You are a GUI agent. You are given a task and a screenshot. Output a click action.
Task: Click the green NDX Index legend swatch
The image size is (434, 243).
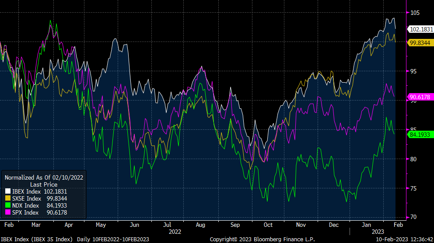pyautogui.click(x=7, y=205)
